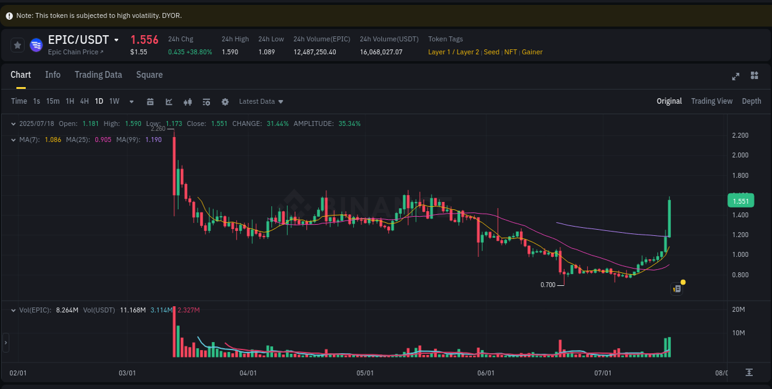Select the 1W timeframe

[114, 101]
